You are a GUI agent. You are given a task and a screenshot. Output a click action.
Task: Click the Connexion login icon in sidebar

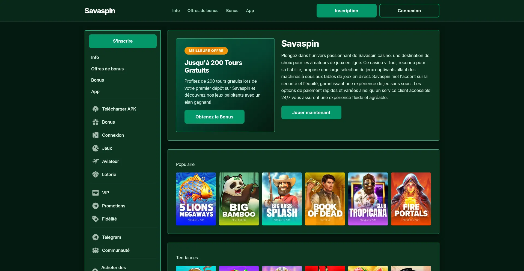[x=95, y=135]
